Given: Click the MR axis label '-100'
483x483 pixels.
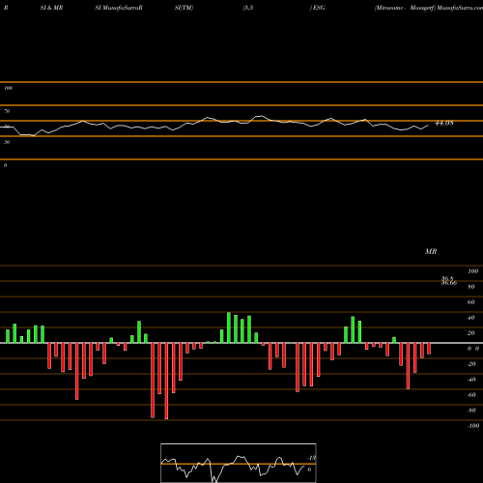Looking at the screenshot, I should (x=473, y=426).
